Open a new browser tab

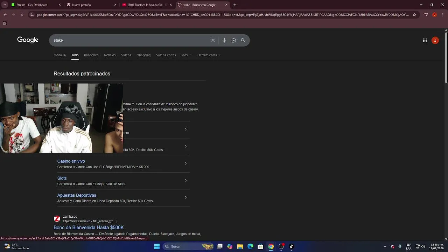coord(234,5)
